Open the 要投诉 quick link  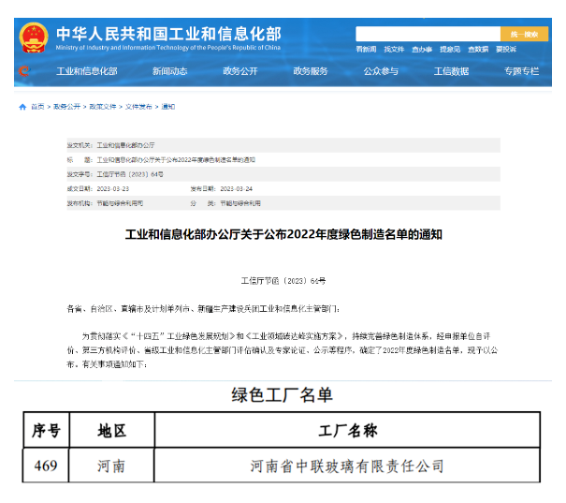tap(506, 49)
